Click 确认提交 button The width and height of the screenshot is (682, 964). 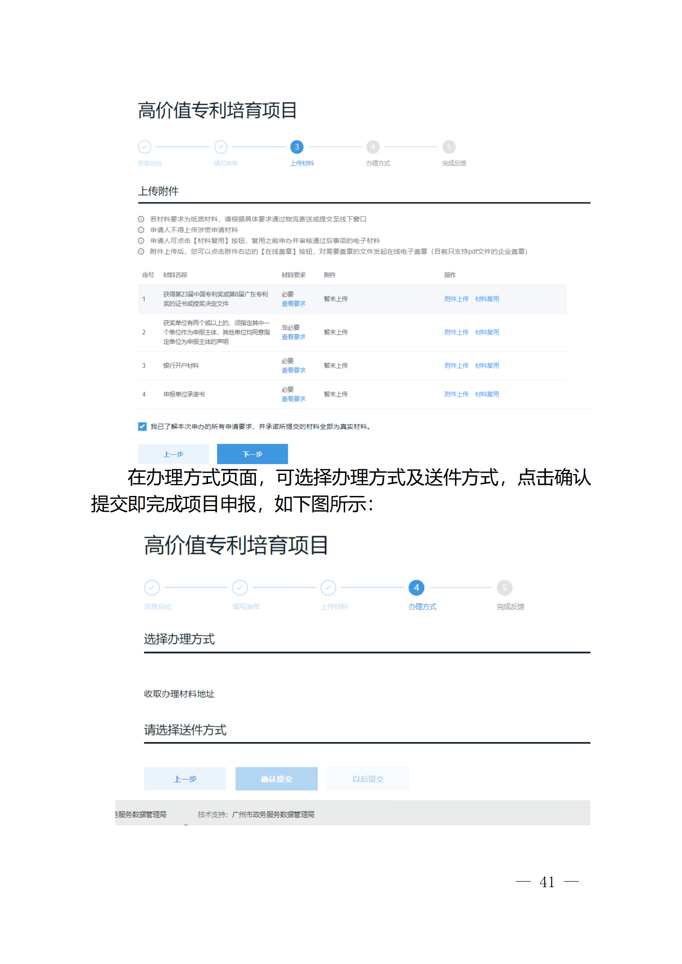click(276, 778)
